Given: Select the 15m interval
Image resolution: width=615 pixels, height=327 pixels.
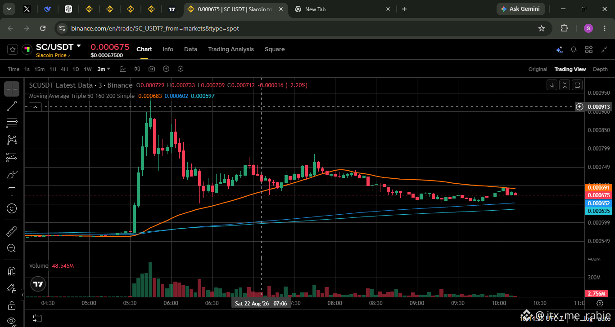Looking at the screenshot, I should click(40, 69).
